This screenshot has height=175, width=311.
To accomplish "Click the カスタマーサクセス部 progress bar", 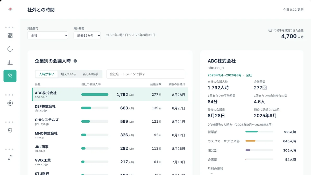I will click(x=259, y=141).
